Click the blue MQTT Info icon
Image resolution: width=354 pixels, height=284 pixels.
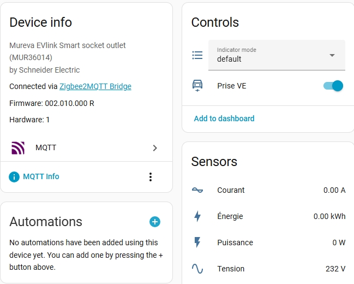click(14, 177)
